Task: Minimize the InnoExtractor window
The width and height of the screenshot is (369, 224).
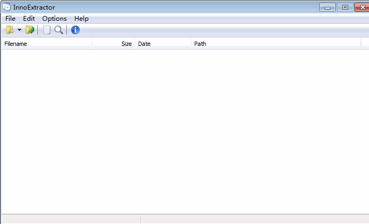Action: click(327, 7)
